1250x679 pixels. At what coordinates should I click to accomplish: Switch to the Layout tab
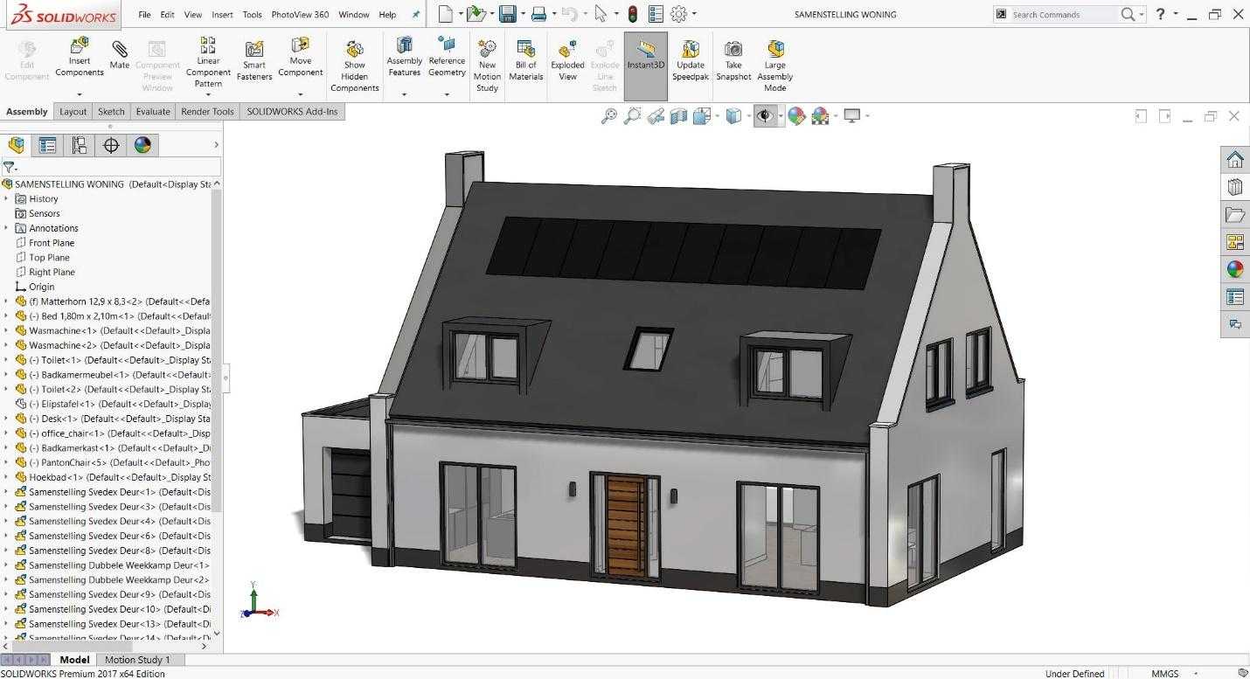tap(73, 112)
